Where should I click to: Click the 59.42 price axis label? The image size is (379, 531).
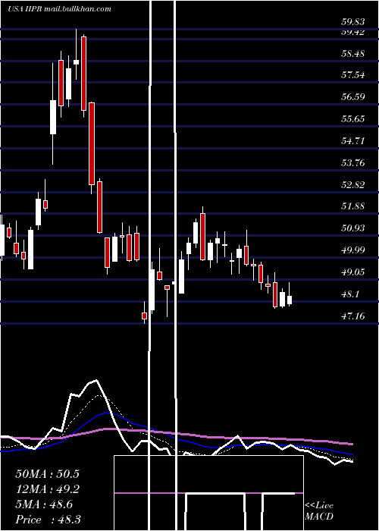[x=353, y=32]
